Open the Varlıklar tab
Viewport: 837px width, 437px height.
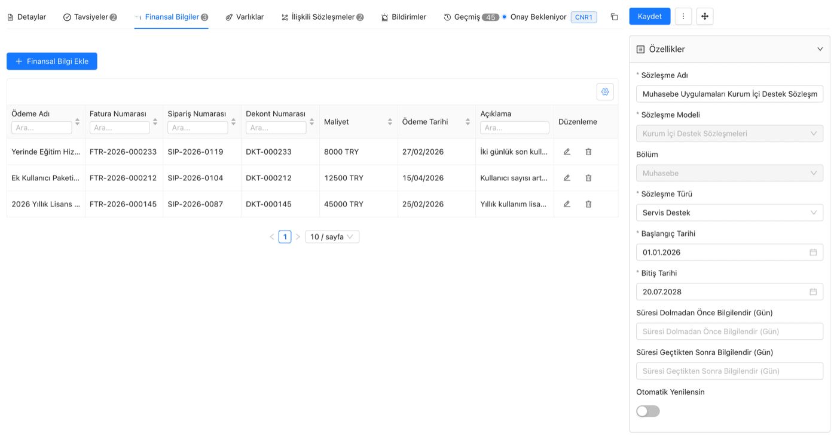[x=245, y=17]
